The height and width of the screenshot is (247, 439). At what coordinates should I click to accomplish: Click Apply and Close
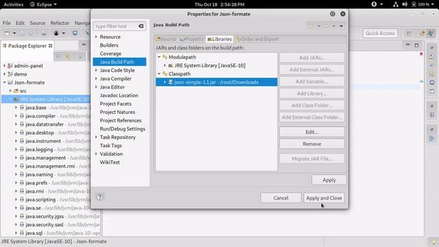point(324,198)
